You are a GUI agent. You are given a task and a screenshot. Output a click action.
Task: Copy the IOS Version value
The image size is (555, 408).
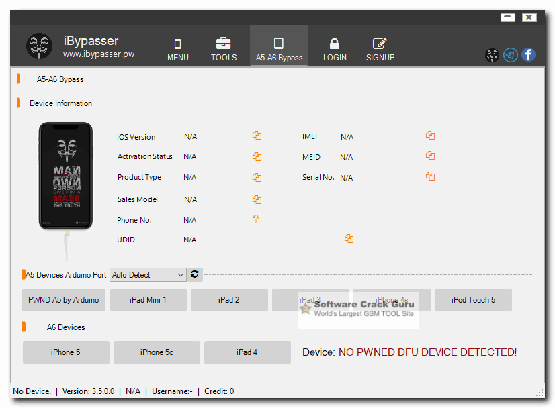tap(257, 136)
